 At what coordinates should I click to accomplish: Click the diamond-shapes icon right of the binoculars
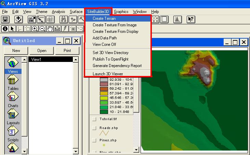(x=73, y=20)
